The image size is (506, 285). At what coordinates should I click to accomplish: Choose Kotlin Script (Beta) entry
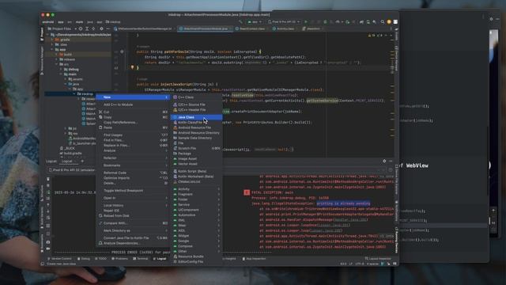pyautogui.click(x=196, y=171)
